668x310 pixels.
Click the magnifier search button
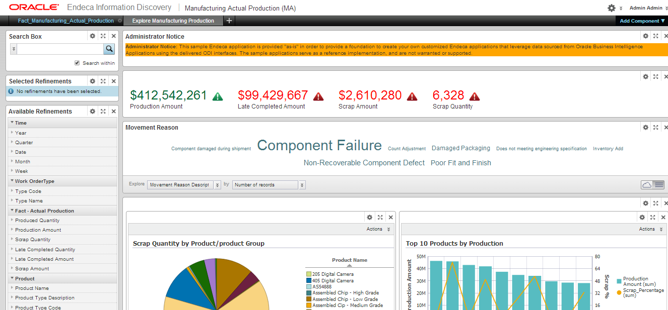pyautogui.click(x=109, y=49)
